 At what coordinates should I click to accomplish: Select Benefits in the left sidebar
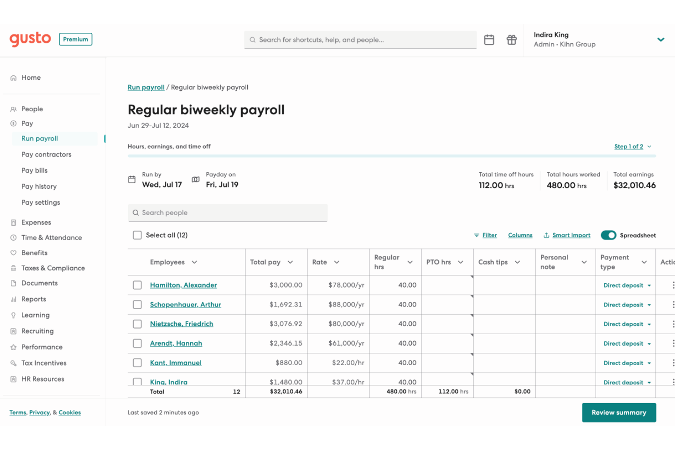point(34,253)
